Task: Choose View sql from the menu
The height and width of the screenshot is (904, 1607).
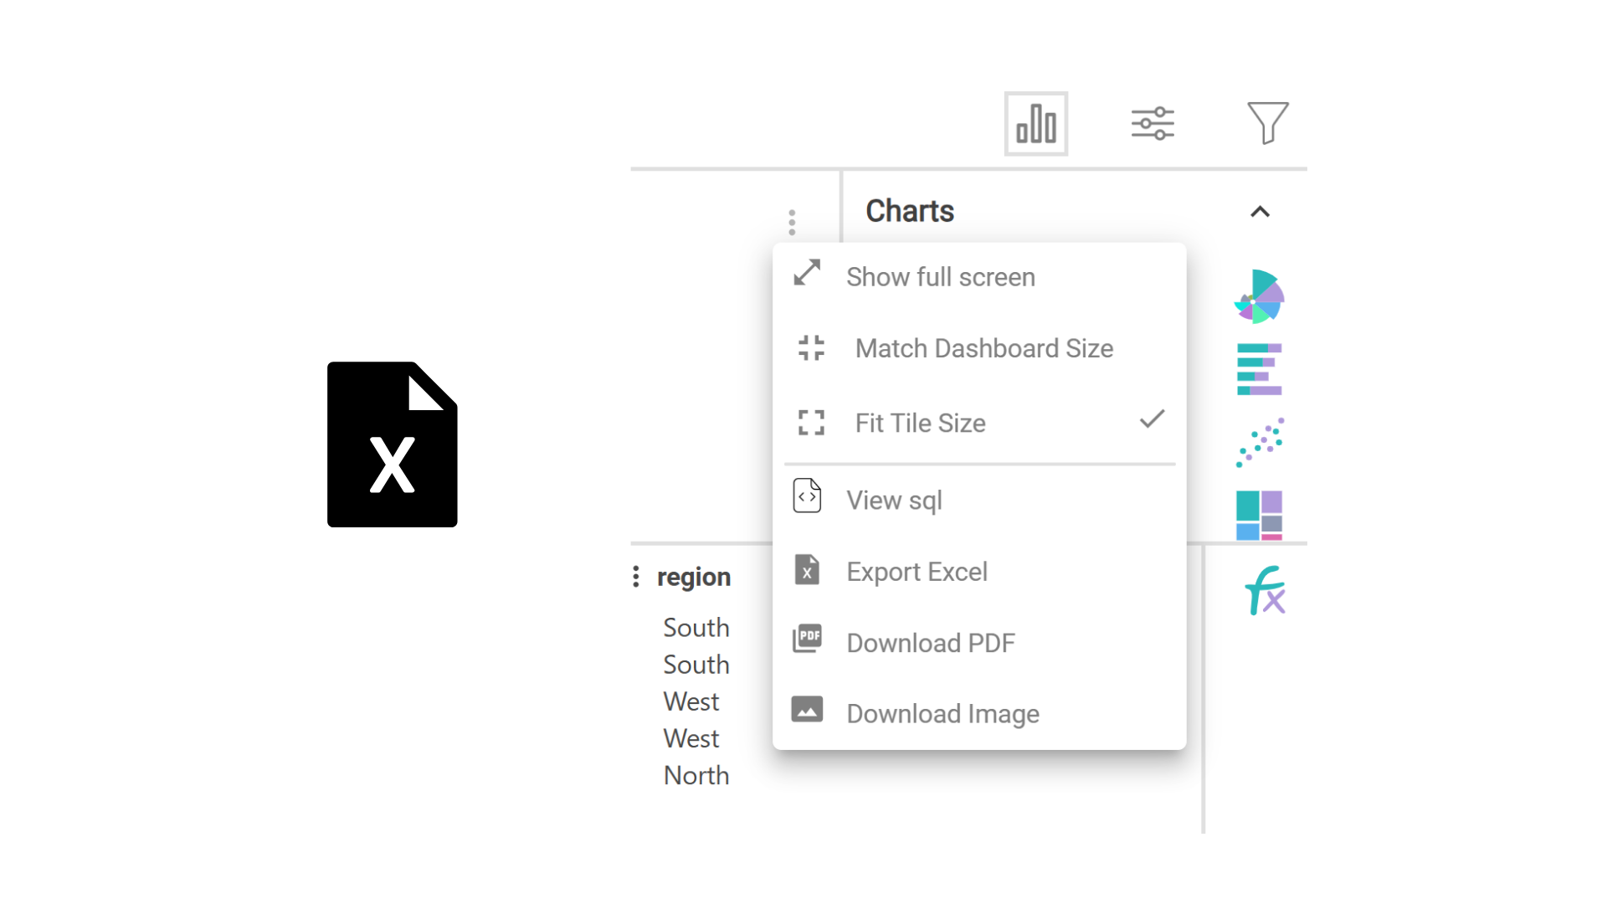Action: (x=894, y=501)
